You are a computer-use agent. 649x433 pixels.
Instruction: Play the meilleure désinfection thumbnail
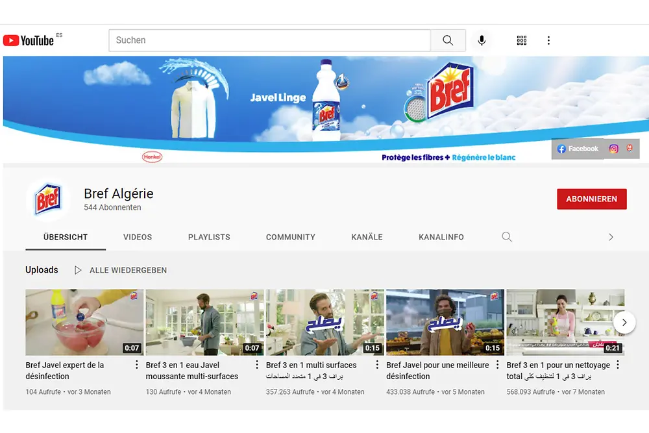[445, 322]
